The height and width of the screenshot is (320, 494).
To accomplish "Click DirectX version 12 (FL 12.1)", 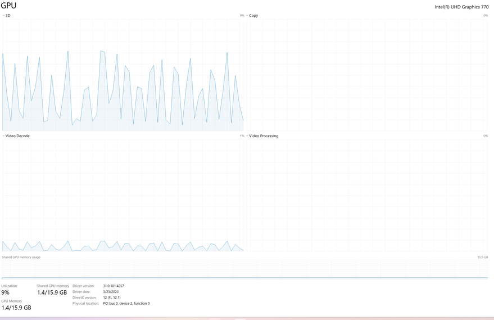I will (111, 298).
